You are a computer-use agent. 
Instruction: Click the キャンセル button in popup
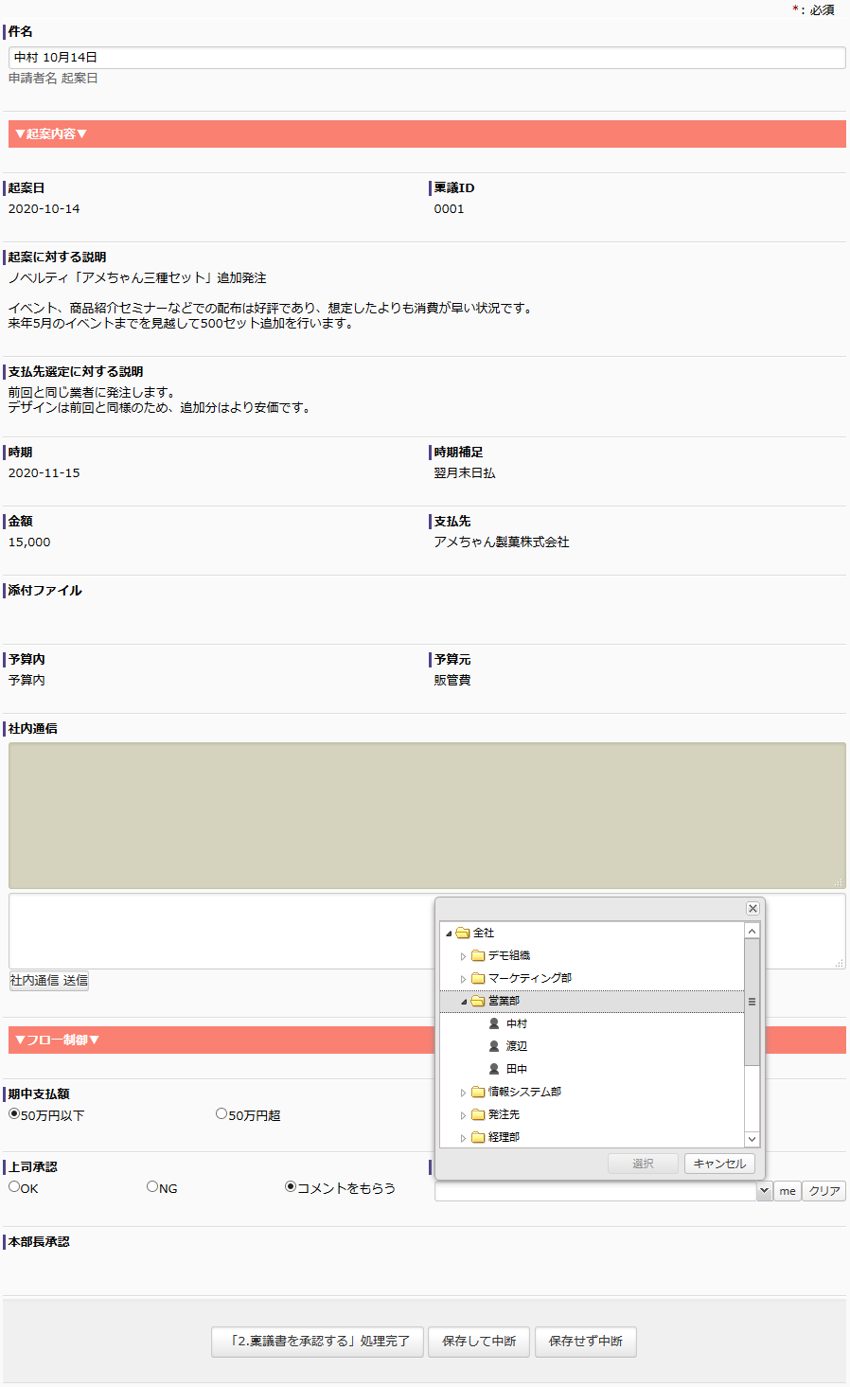pyautogui.click(x=719, y=1164)
